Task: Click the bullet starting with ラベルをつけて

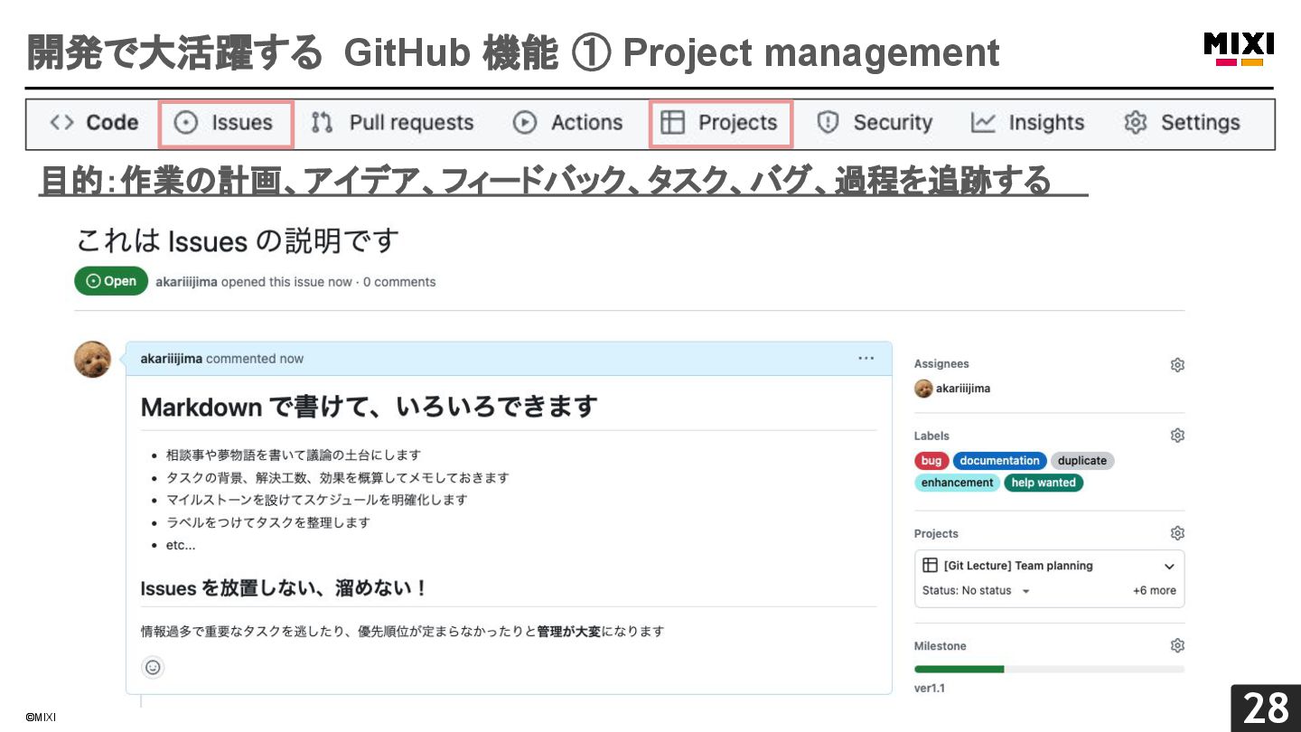Action: [x=268, y=522]
